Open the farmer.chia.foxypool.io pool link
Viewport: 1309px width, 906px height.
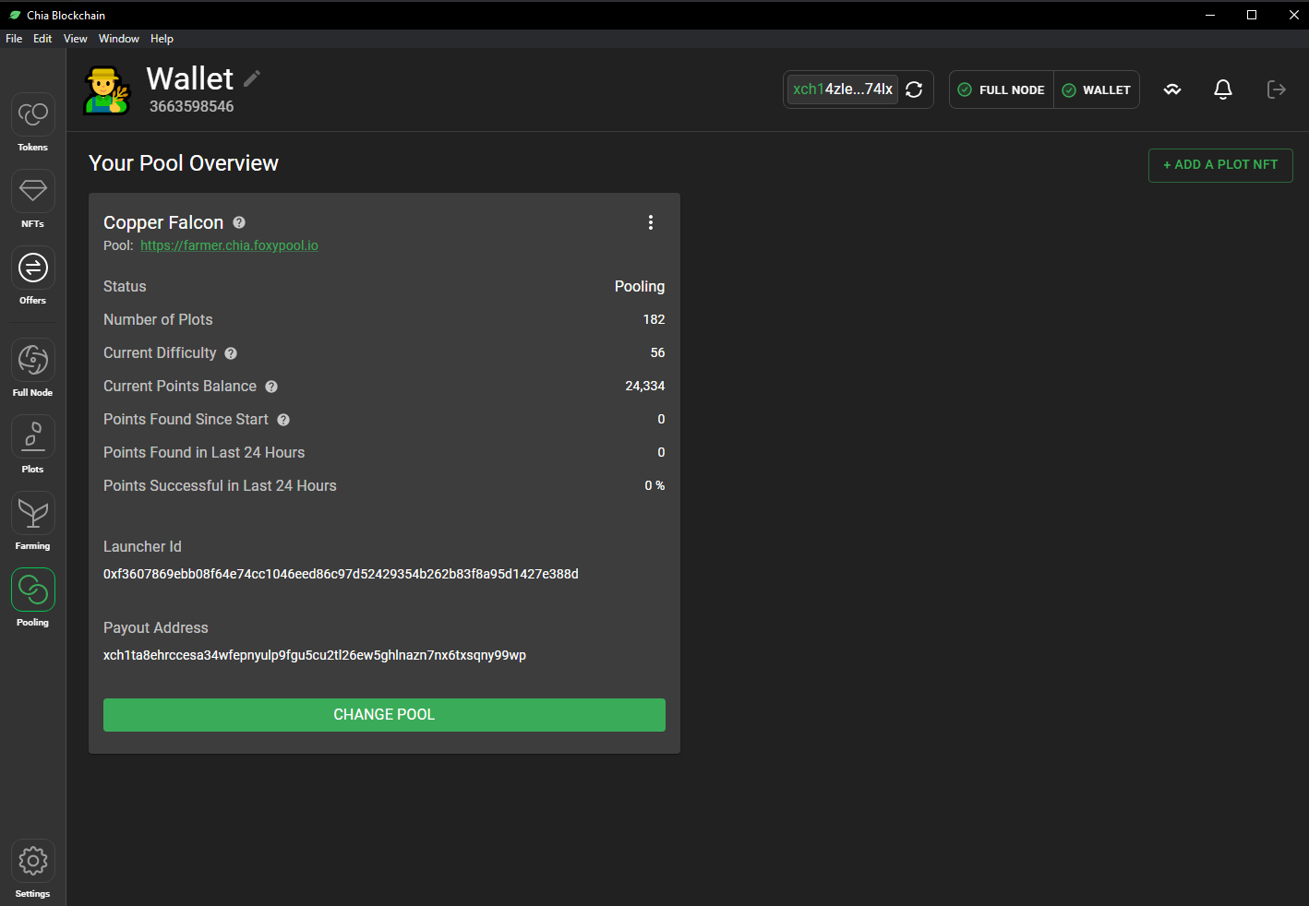(x=229, y=245)
